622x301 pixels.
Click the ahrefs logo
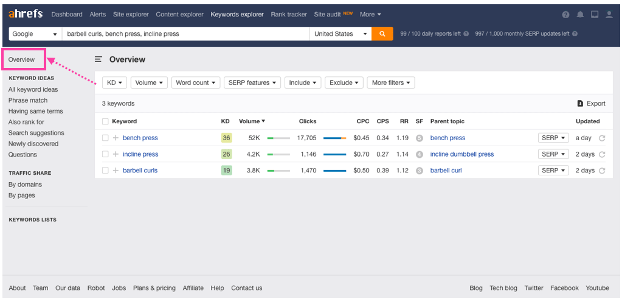(x=26, y=14)
